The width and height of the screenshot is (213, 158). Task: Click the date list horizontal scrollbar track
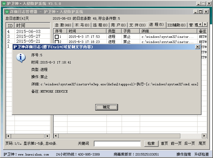(x=28, y=136)
